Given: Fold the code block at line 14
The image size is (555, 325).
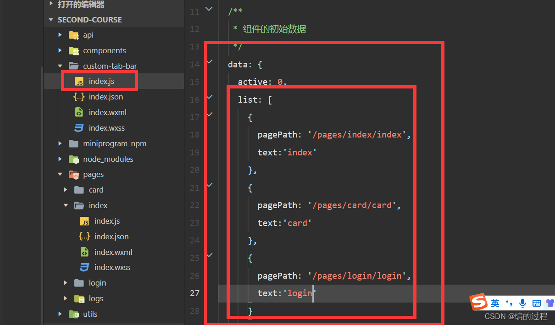Looking at the screenshot, I should [x=210, y=61].
